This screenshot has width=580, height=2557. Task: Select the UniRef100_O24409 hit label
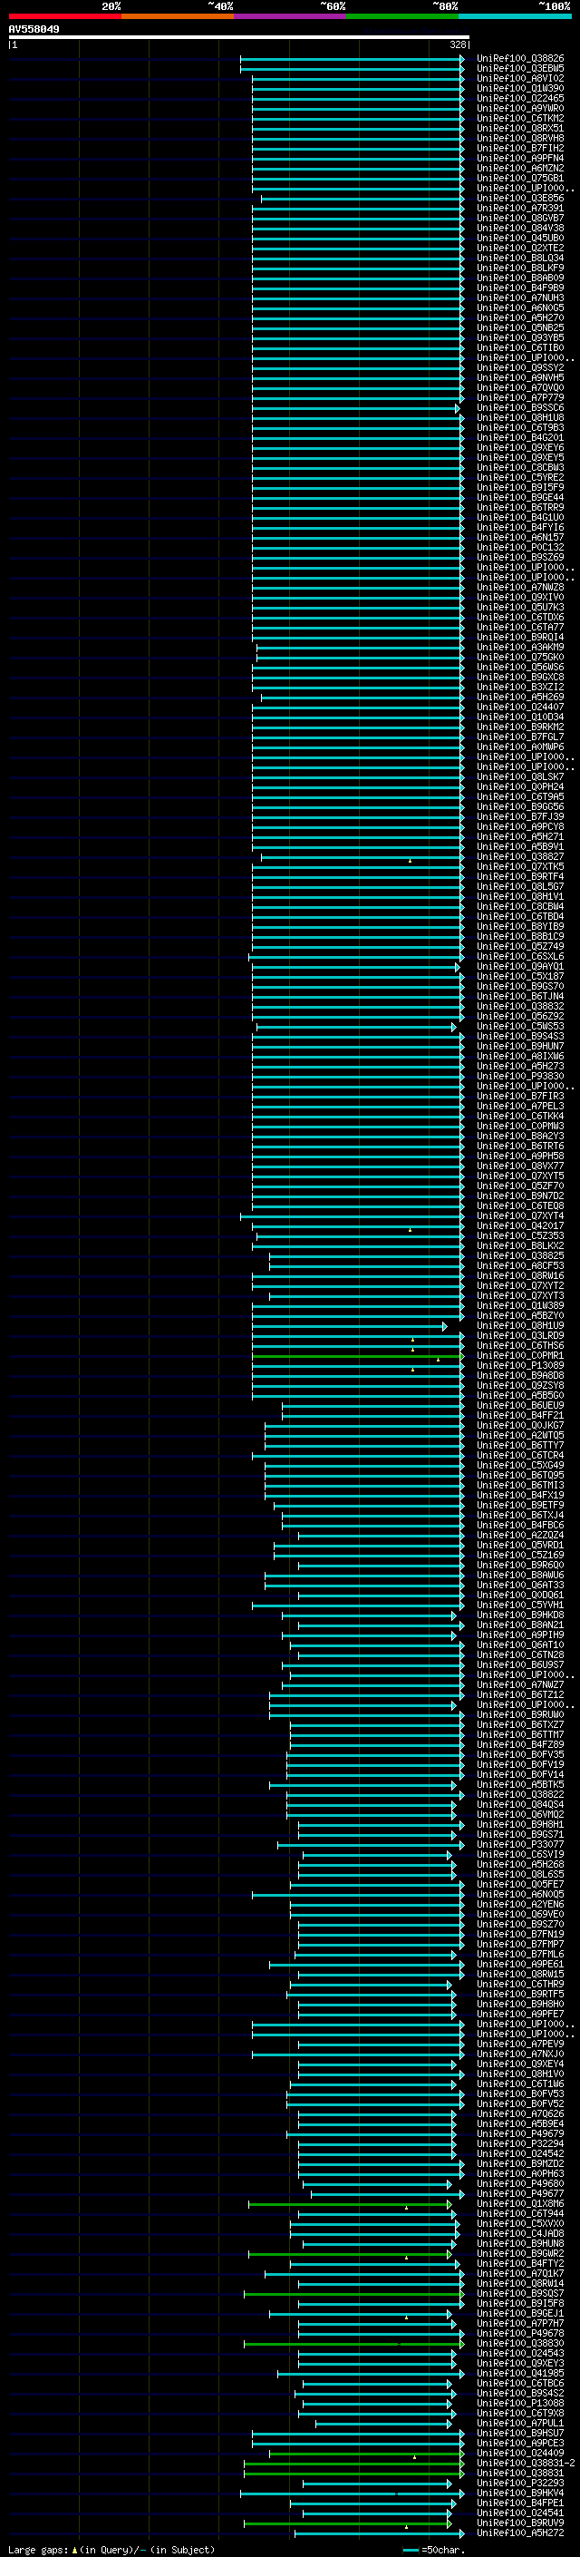tap(520, 2454)
